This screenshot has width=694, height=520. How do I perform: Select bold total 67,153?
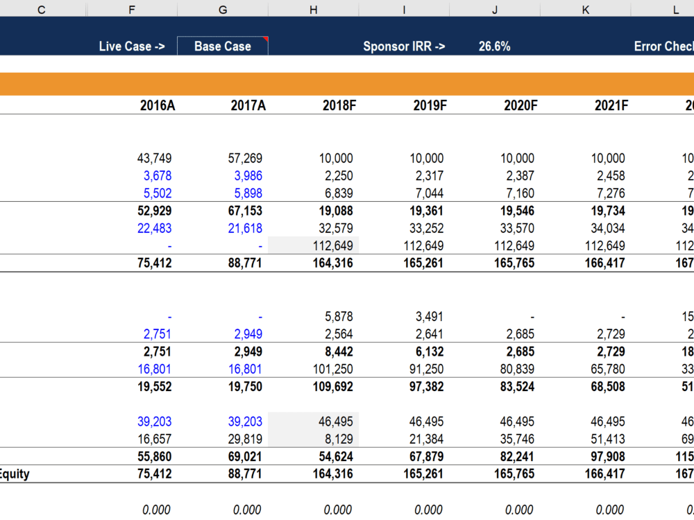pyautogui.click(x=245, y=211)
